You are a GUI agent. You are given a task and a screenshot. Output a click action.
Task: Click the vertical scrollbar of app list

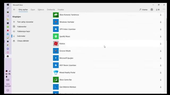(167, 30)
